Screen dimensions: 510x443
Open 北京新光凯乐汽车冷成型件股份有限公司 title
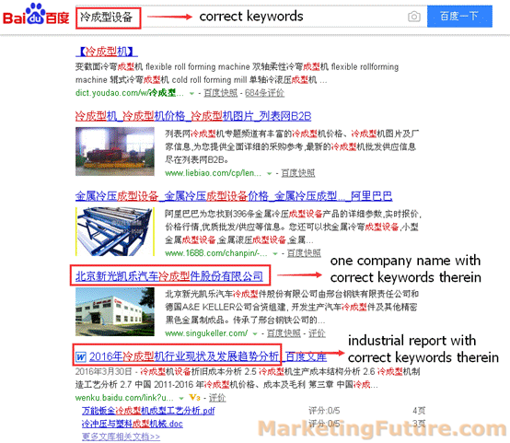tap(169, 276)
